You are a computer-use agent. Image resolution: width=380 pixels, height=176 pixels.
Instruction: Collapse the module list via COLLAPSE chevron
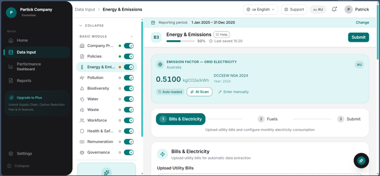pos(80,25)
